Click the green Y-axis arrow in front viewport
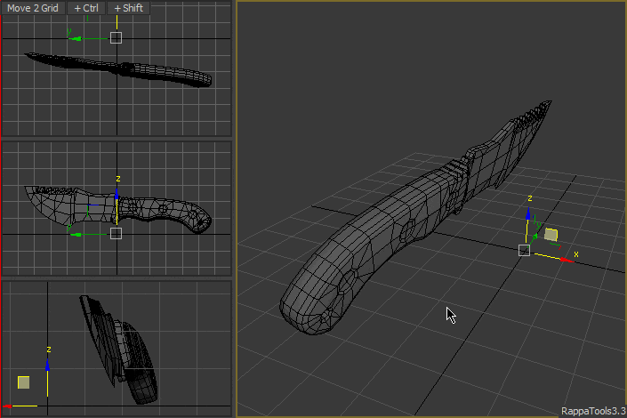 tap(76, 234)
